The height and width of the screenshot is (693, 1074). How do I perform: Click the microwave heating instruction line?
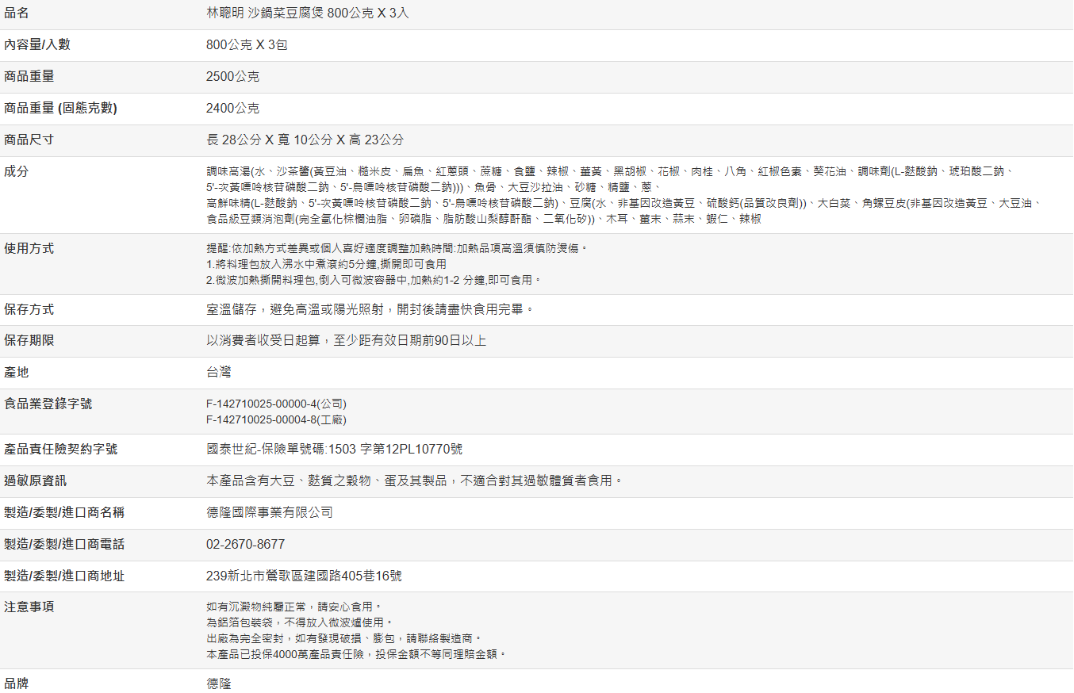(x=374, y=280)
